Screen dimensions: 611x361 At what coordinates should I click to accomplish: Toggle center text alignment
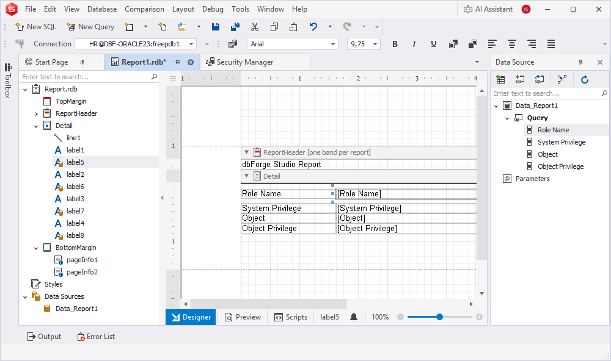[512, 44]
